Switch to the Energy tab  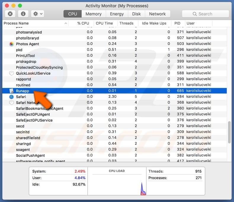coord(117,14)
